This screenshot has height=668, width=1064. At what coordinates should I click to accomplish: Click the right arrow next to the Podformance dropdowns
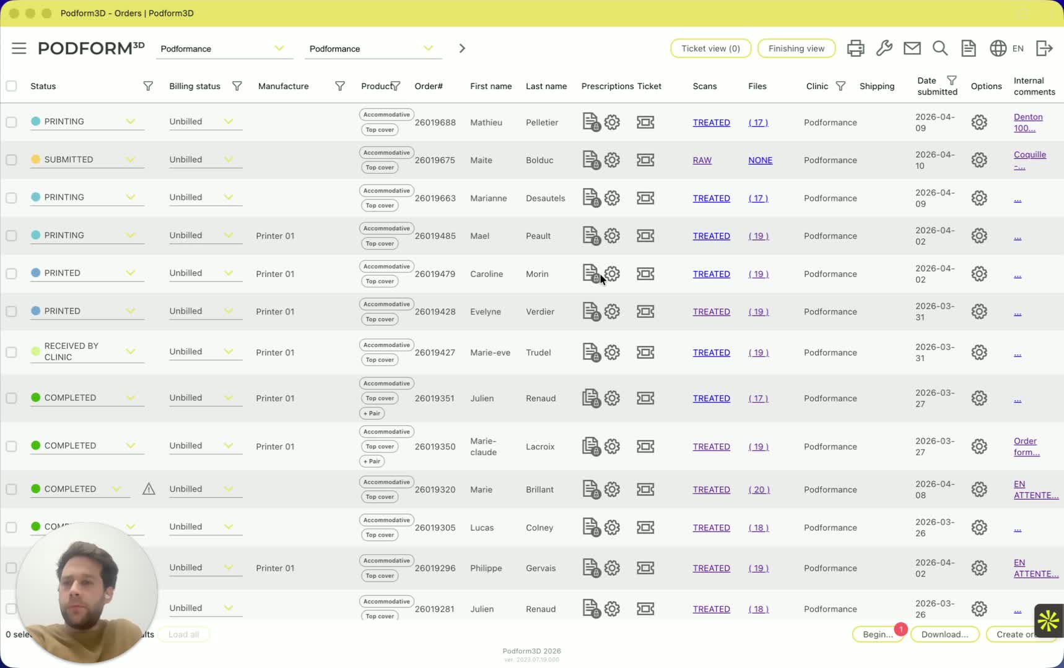[462, 48]
